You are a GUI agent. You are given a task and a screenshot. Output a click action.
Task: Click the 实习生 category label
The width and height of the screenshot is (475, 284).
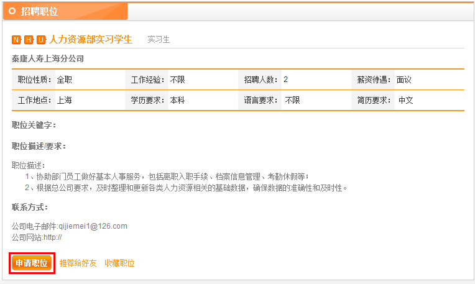[159, 40]
